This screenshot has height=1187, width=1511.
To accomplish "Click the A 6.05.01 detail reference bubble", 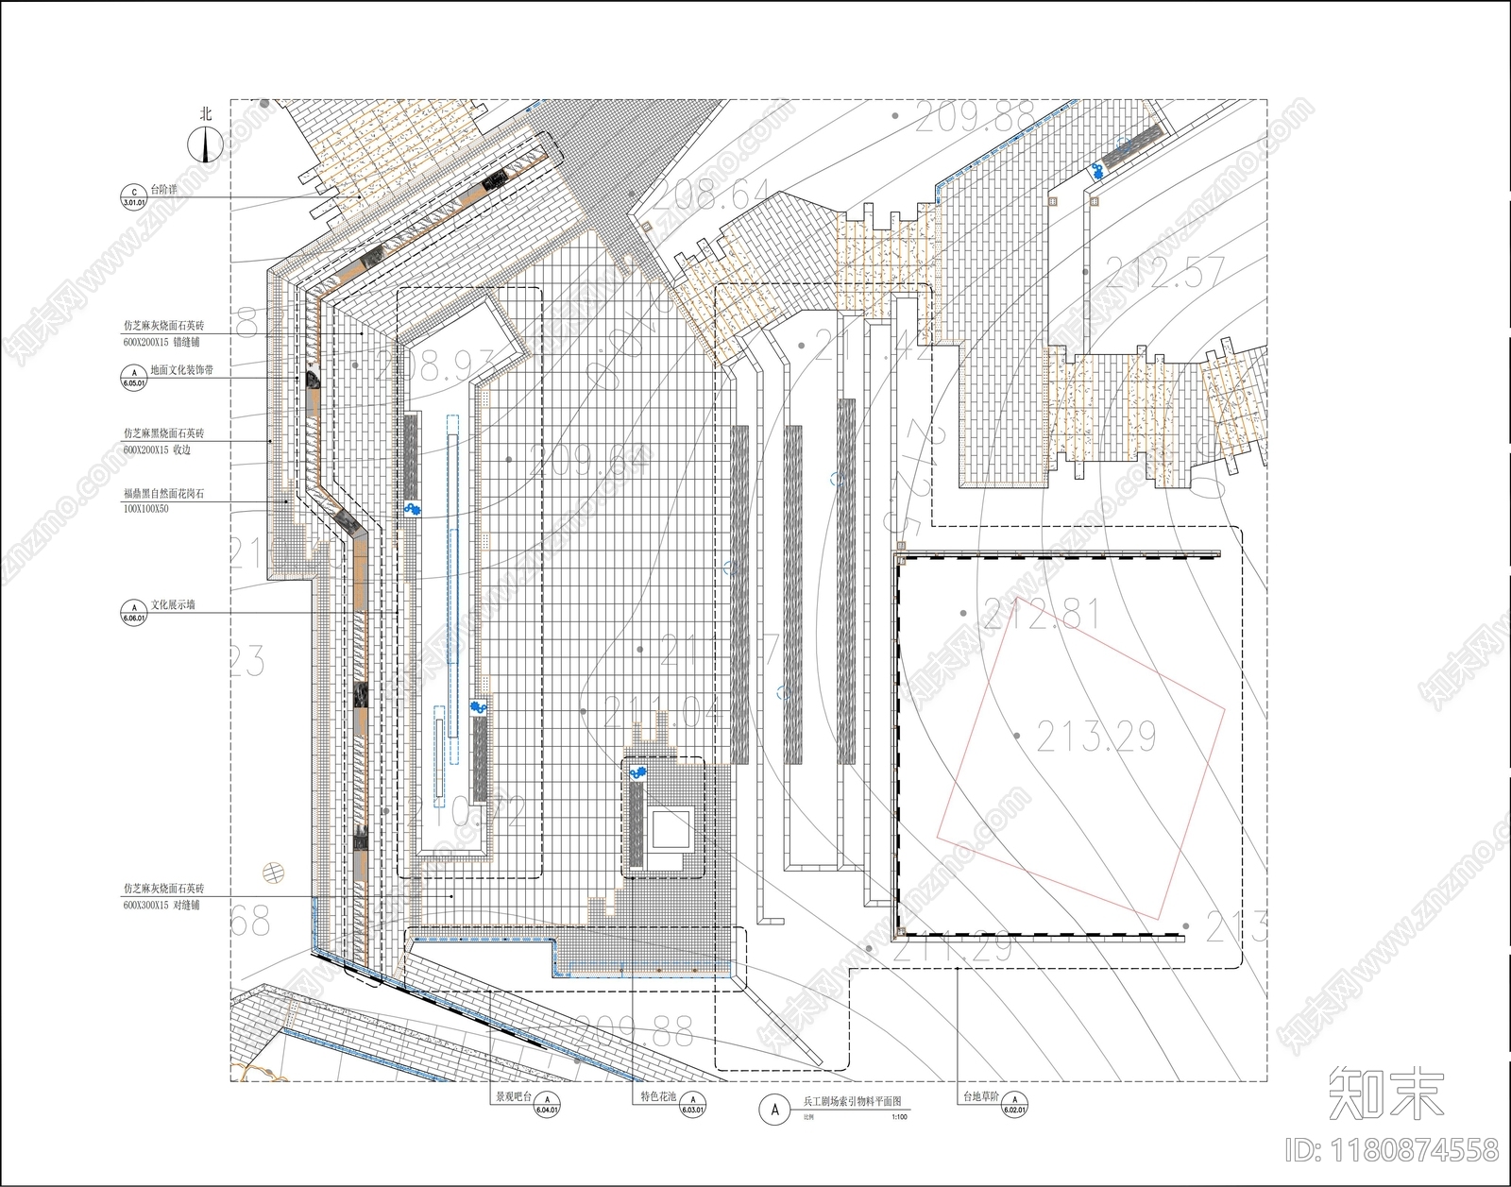I will point(134,378).
